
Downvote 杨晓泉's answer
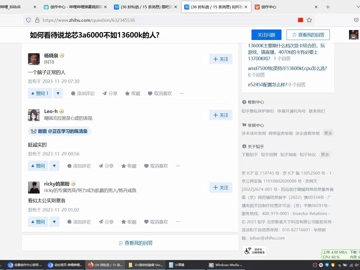58,93
